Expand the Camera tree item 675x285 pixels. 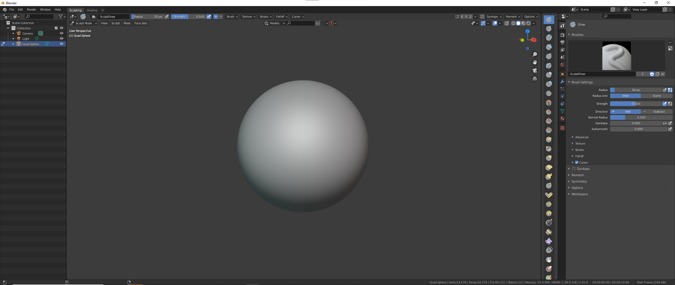tap(13, 33)
